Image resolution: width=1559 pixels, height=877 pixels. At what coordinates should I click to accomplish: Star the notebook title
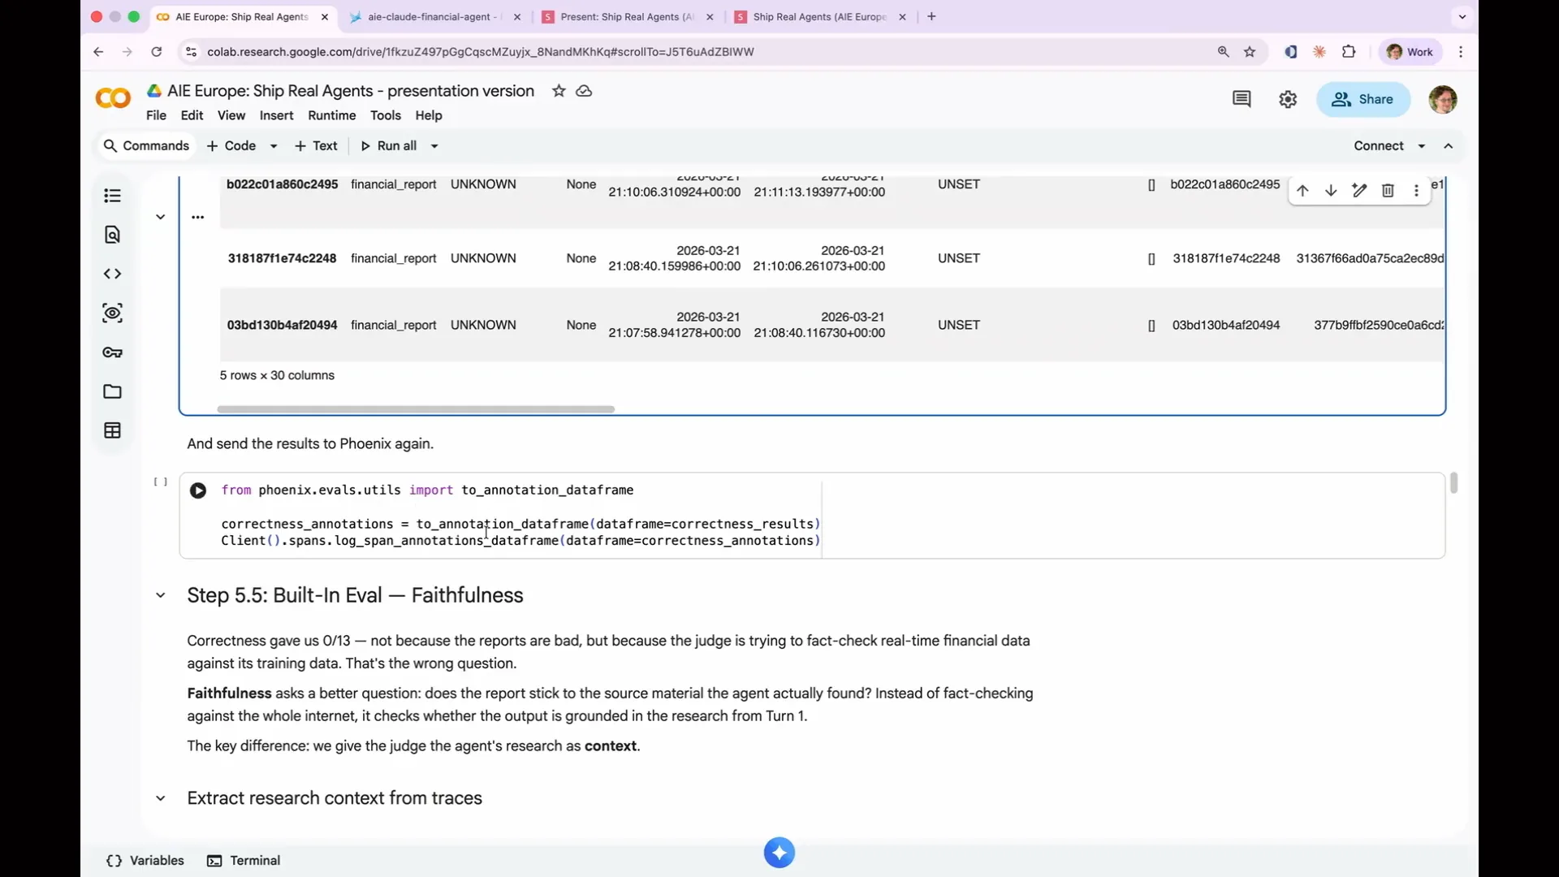[x=559, y=91]
